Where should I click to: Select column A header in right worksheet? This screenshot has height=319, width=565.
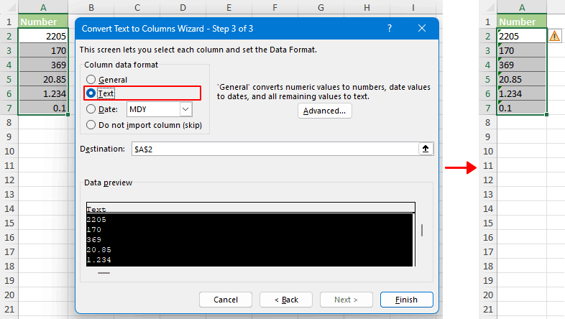(521, 7)
